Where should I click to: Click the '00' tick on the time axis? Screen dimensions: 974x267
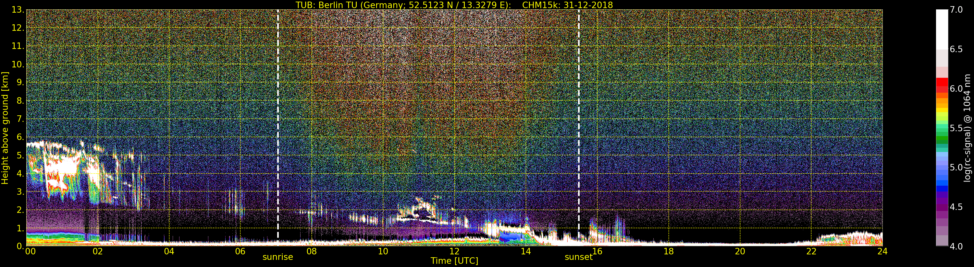point(30,251)
